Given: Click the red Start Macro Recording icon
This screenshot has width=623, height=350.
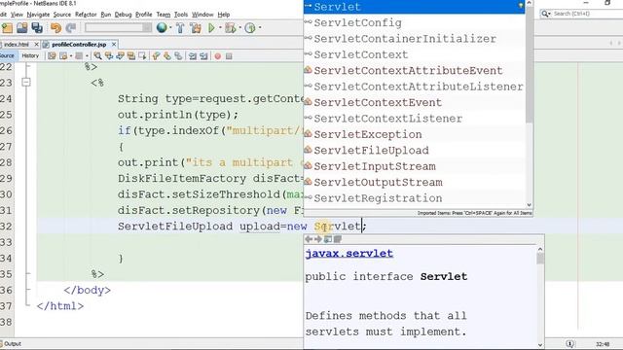Looking at the screenshot, I should pos(218,56).
